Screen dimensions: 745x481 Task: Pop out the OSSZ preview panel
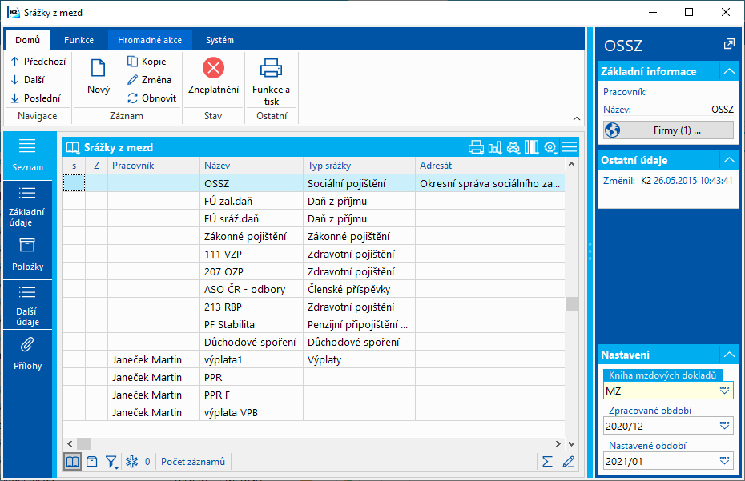pos(728,45)
